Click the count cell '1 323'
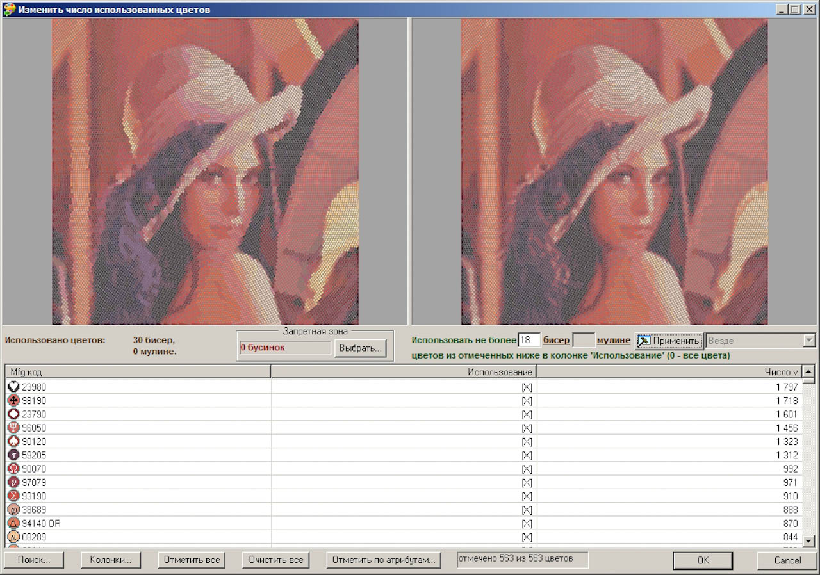 (x=787, y=442)
